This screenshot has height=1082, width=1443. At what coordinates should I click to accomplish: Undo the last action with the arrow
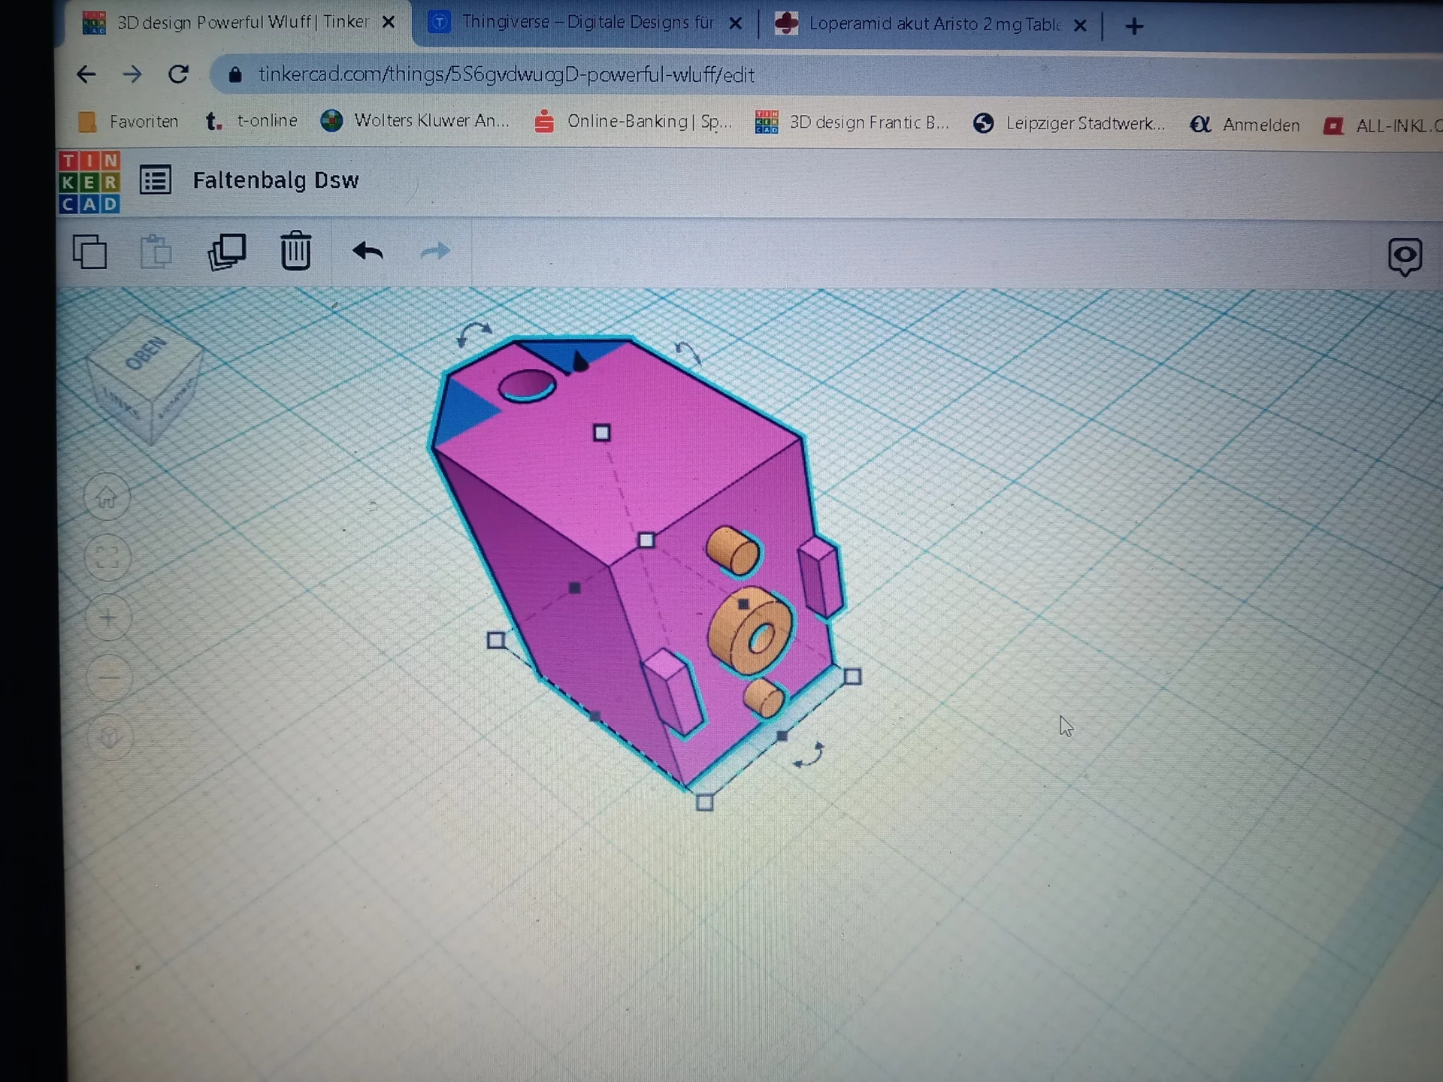[x=368, y=251]
